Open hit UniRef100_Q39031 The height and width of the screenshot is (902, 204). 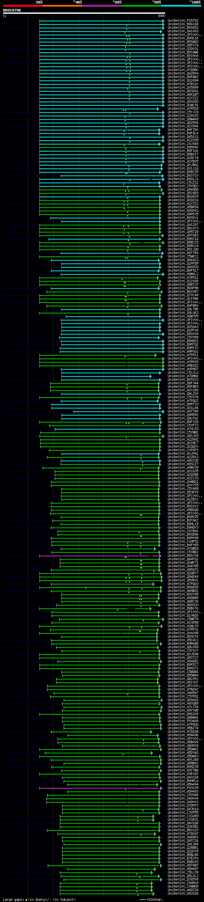point(183,49)
